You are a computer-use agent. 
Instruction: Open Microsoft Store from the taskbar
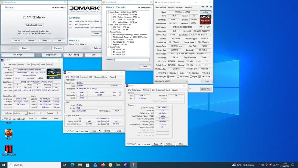point(88,165)
